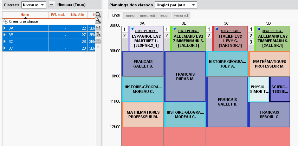Open the wrench settings tool
This screenshot has height=146, width=298.
point(98,21)
